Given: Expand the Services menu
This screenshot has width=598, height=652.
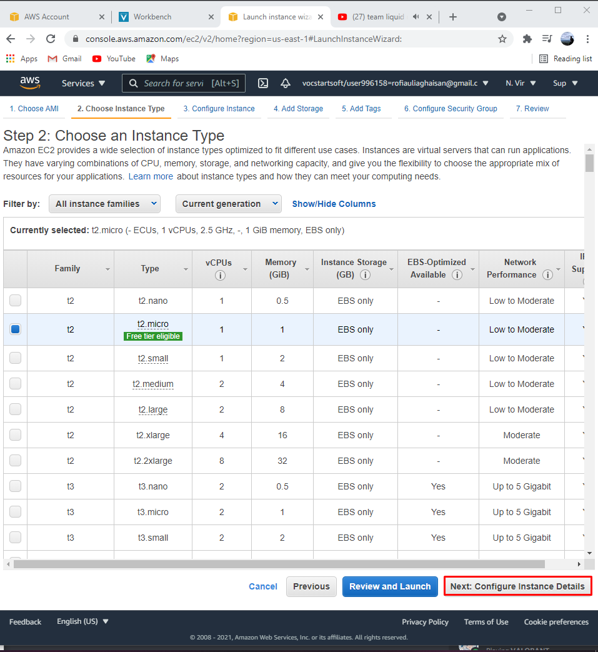Looking at the screenshot, I should coord(83,83).
